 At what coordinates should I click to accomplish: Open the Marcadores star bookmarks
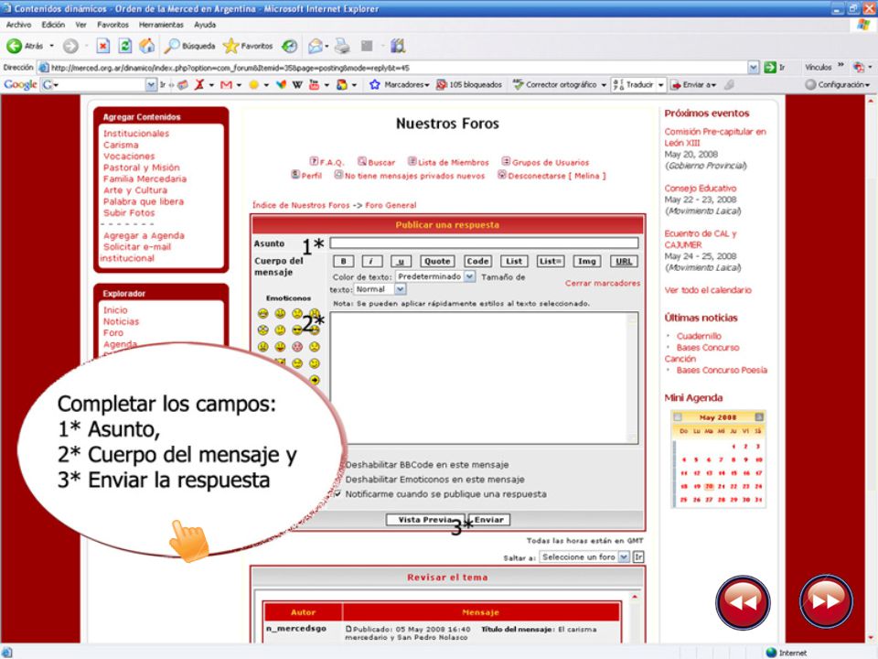[399, 84]
